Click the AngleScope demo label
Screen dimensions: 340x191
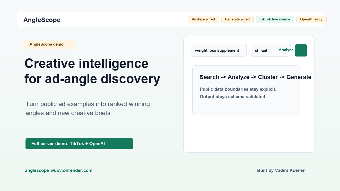pos(50,44)
